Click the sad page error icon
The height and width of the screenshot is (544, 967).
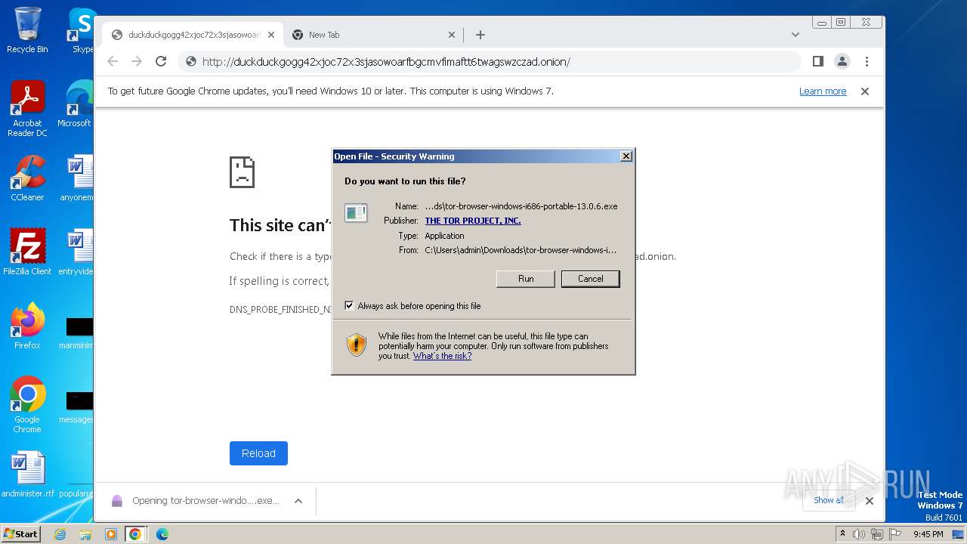pyautogui.click(x=243, y=172)
